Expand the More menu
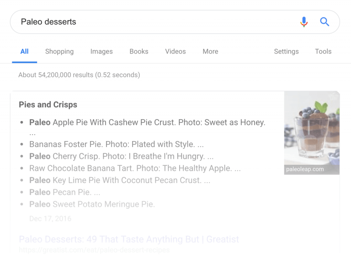This screenshot has width=351, height=268. [x=210, y=52]
